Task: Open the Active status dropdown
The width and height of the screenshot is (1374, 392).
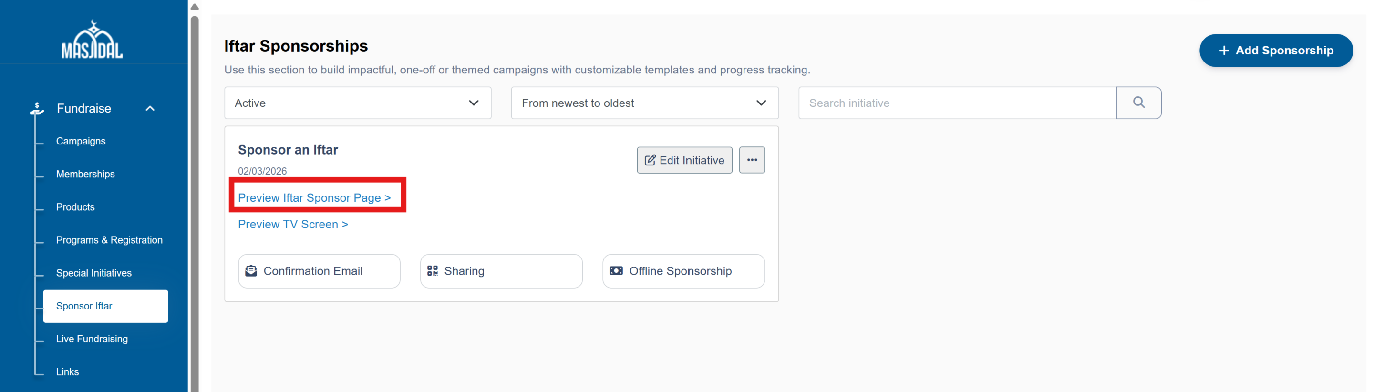Action: [x=357, y=103]
